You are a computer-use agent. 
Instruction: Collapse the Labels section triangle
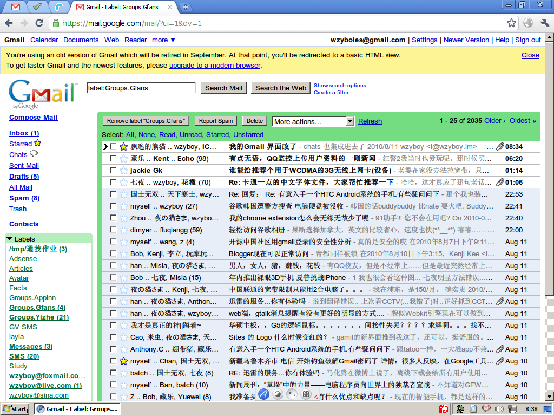point(10,239)
